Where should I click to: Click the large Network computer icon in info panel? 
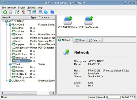66,52
